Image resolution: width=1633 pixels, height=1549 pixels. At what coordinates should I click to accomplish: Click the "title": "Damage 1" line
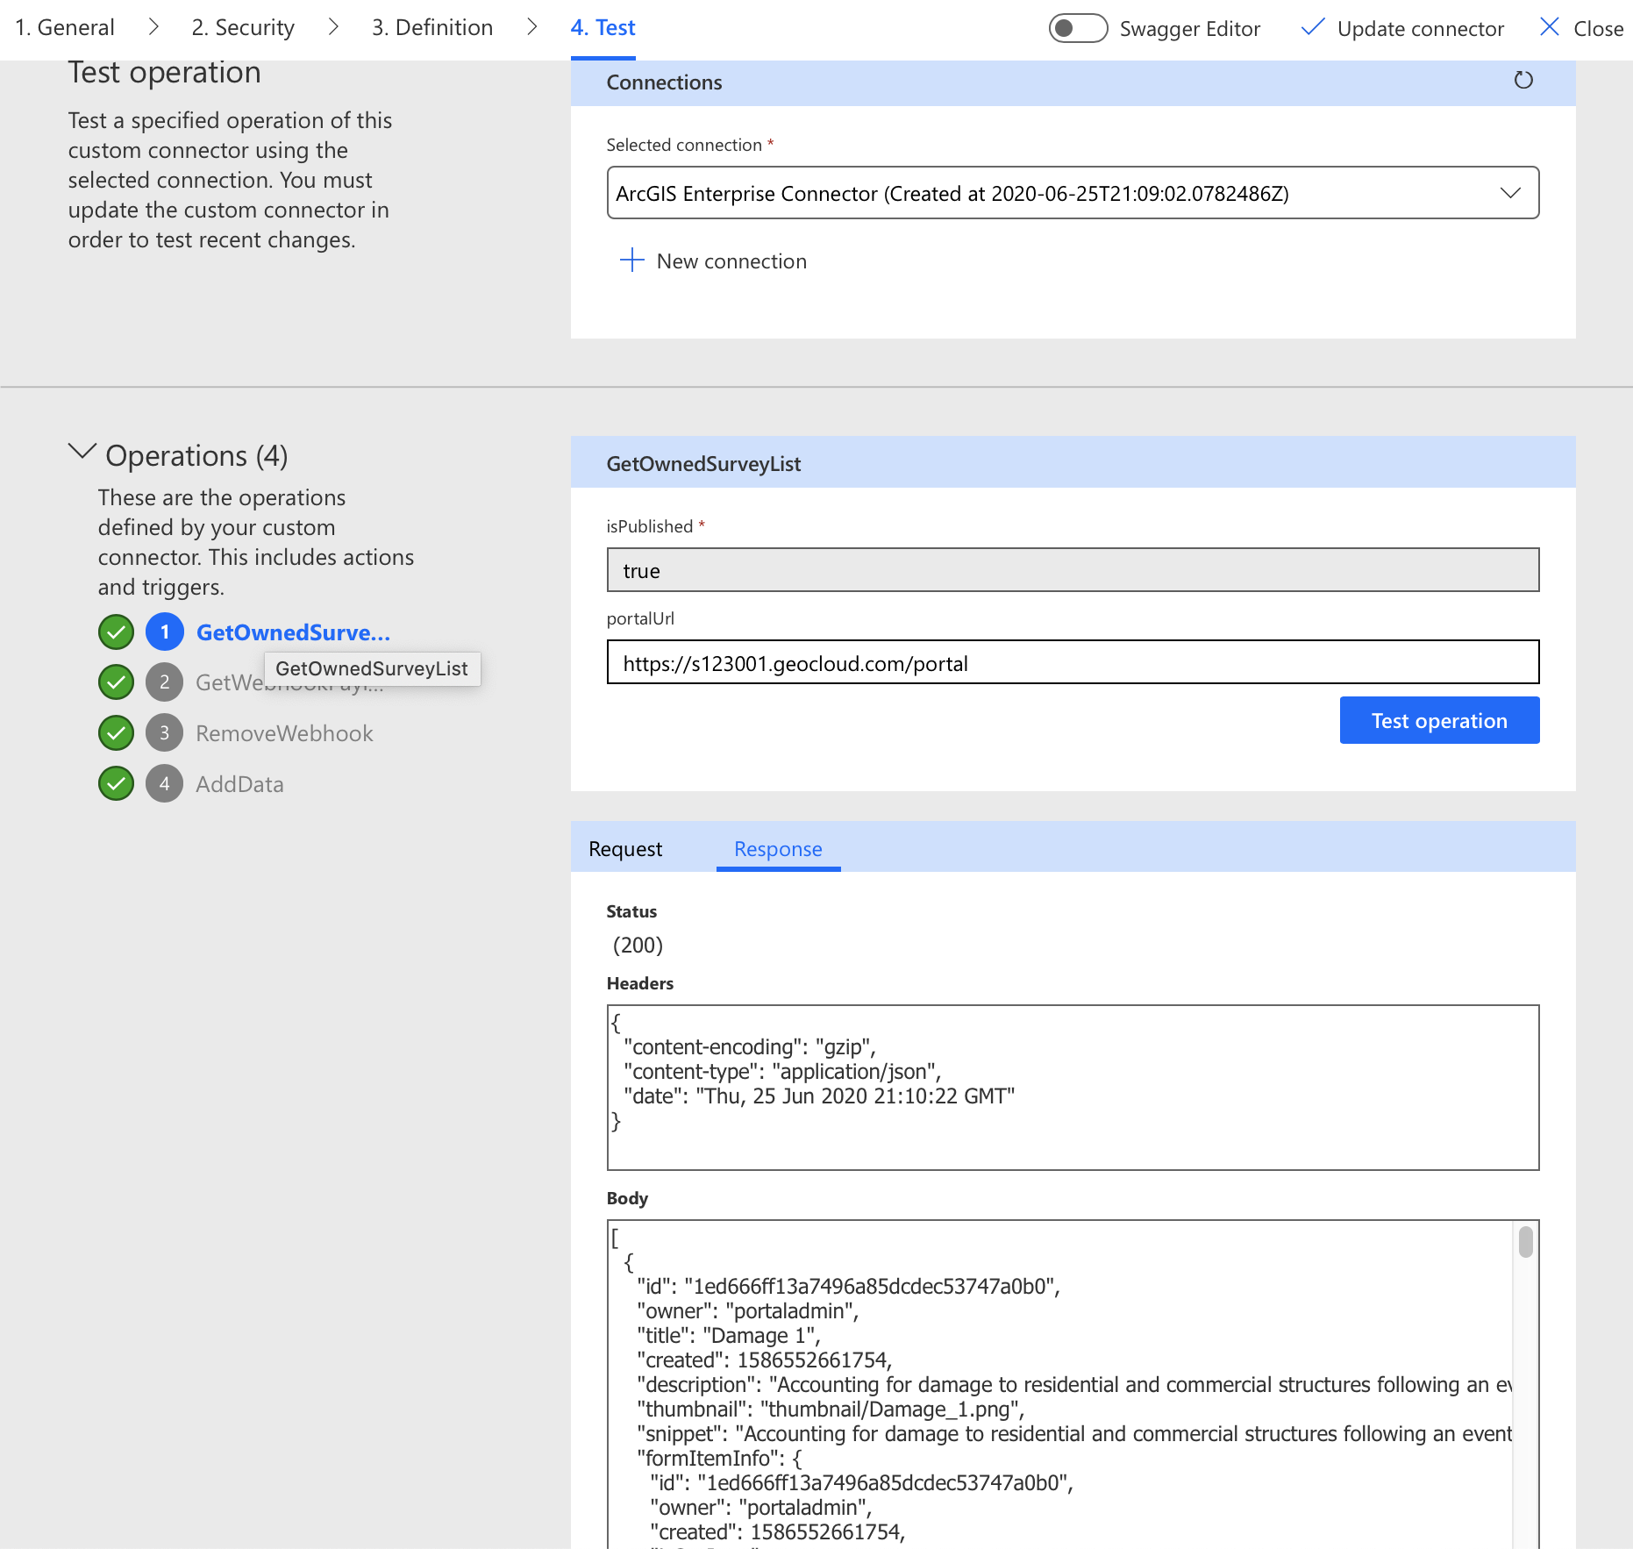728,1335
